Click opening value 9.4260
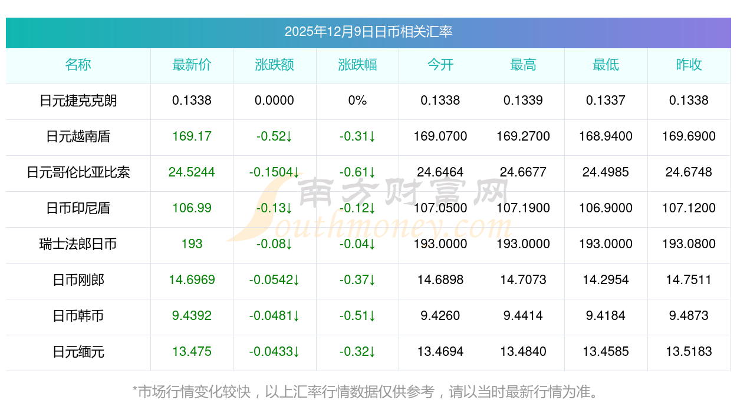737x410 pixels. pyautogui.click(x=440, y=316)
